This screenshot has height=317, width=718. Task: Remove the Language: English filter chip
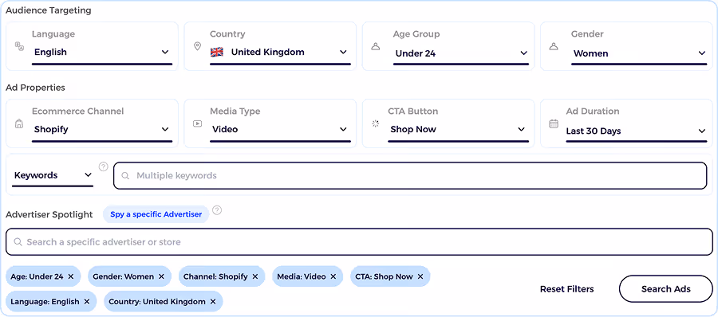click(x=87, y=302)
